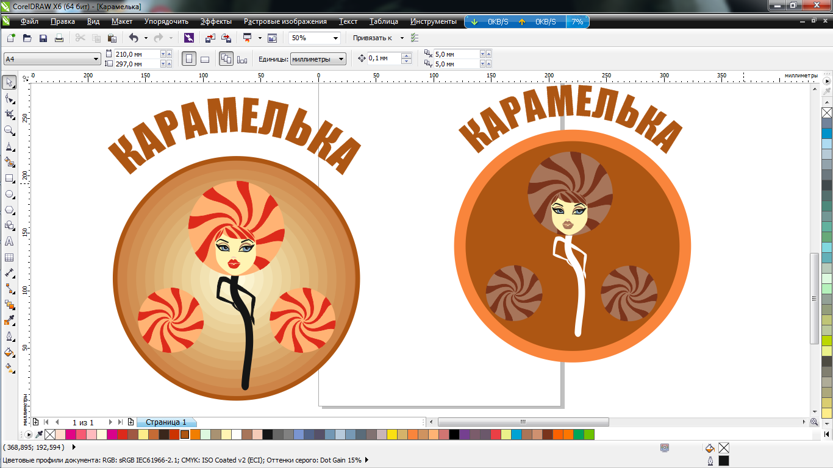Image resolution: width=833 pixels, height=468 pixels.
Task: Click the no-fill X swatch in the palette
Action: point(51,434)
